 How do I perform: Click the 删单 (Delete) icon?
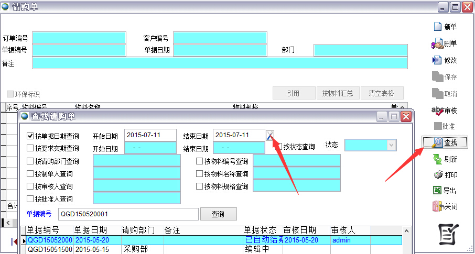tap(437, 44)
